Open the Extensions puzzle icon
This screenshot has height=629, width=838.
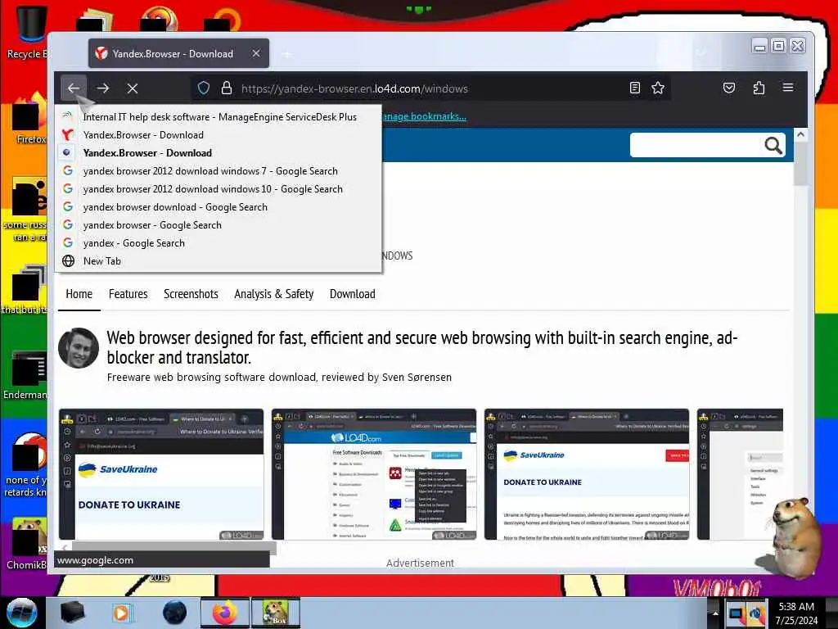(759, 88)
